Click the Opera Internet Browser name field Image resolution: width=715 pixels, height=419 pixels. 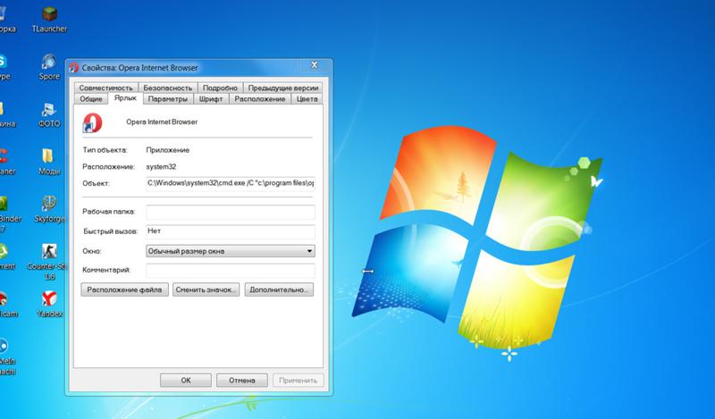tap(162, 122)
